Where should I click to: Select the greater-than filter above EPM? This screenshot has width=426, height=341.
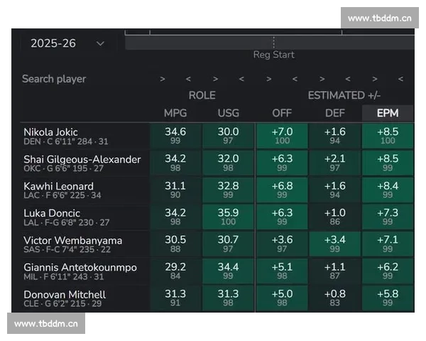click(x=375, y=79)
